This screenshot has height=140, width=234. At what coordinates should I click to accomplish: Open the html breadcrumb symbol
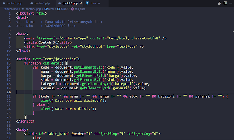click(51, 9)
